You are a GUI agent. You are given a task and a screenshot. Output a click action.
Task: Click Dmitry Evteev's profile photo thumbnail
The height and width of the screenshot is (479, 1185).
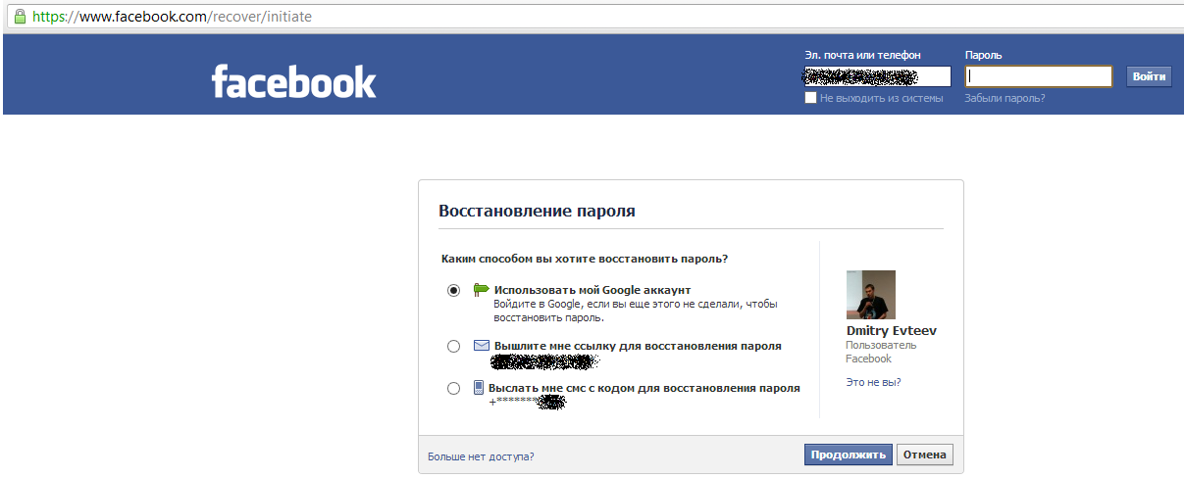(871, 295)
